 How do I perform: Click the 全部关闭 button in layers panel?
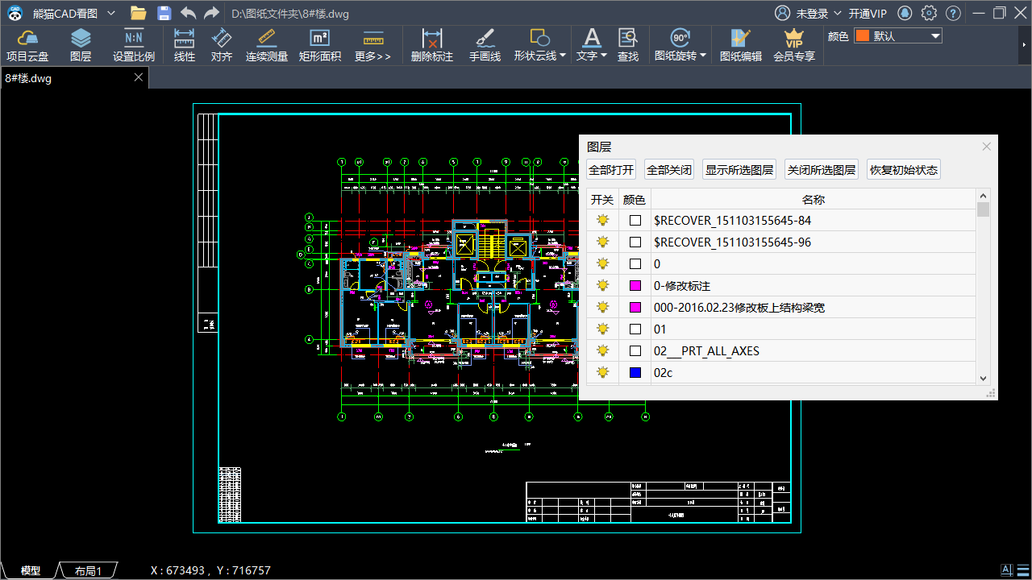click(x=669, y=170)
